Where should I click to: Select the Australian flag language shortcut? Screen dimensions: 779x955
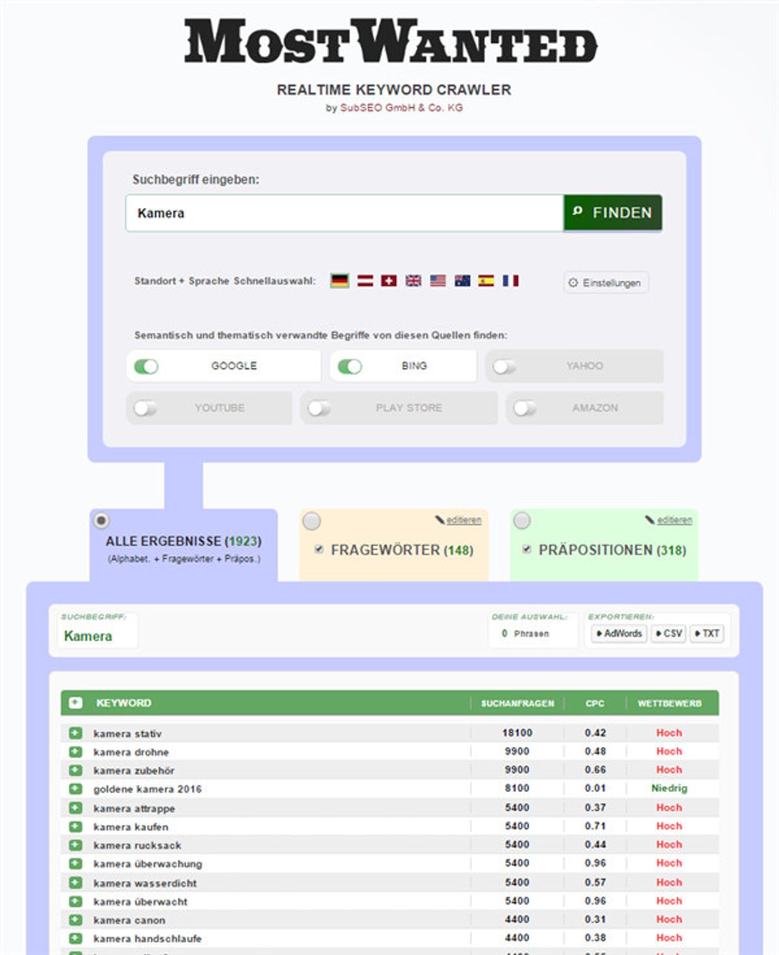click(462, 281)
